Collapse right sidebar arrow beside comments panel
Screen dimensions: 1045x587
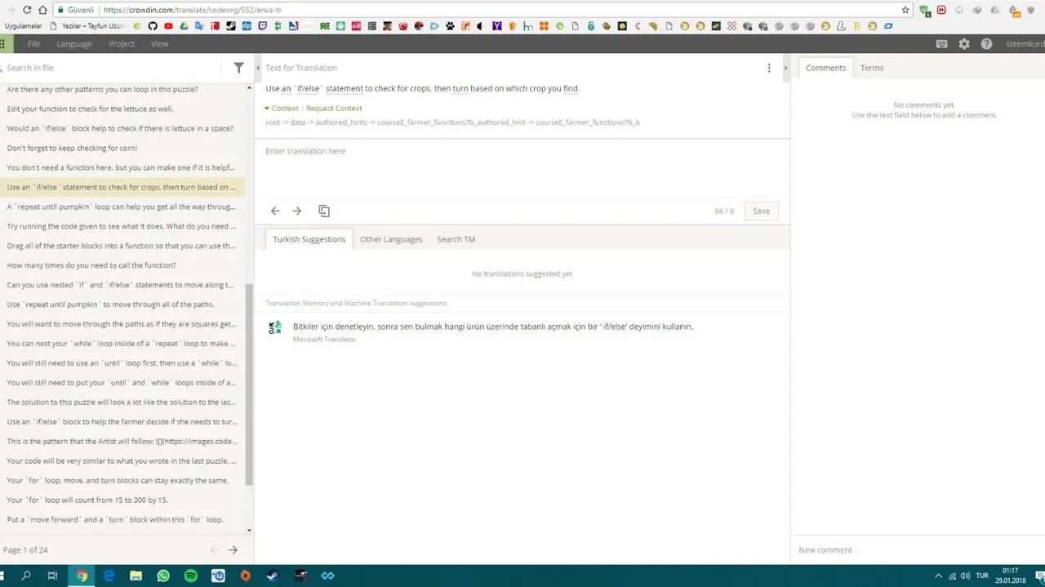click(785, 68)
